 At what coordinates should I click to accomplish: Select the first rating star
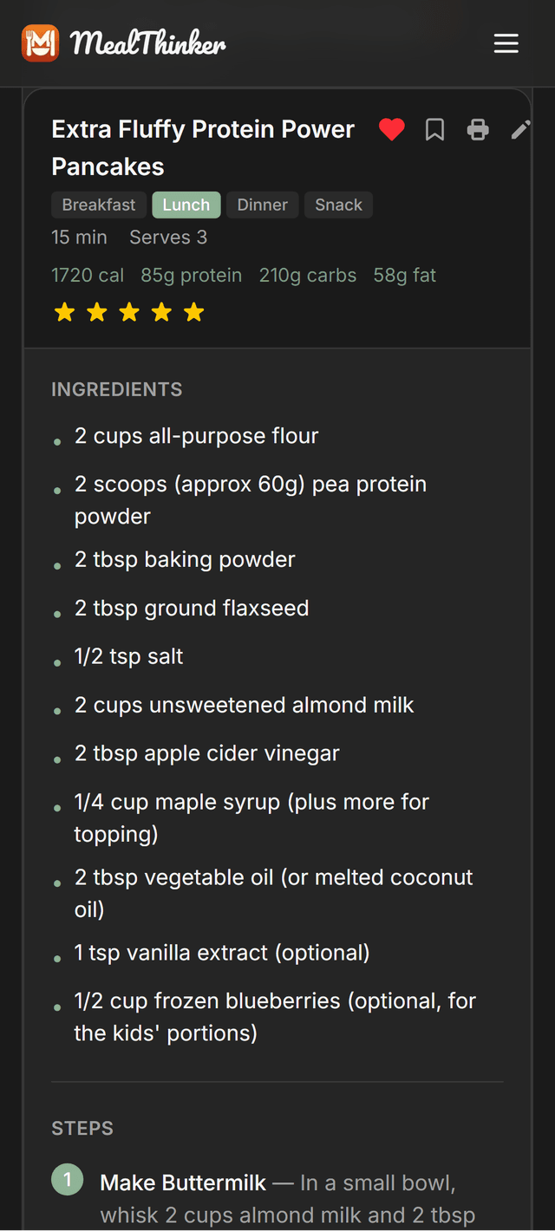coord(64,311)
